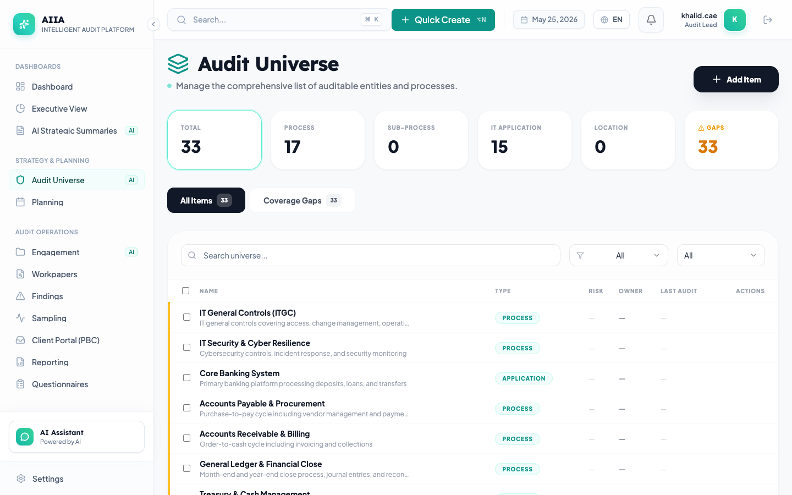Open Audit Universe sidebar item

76,180
